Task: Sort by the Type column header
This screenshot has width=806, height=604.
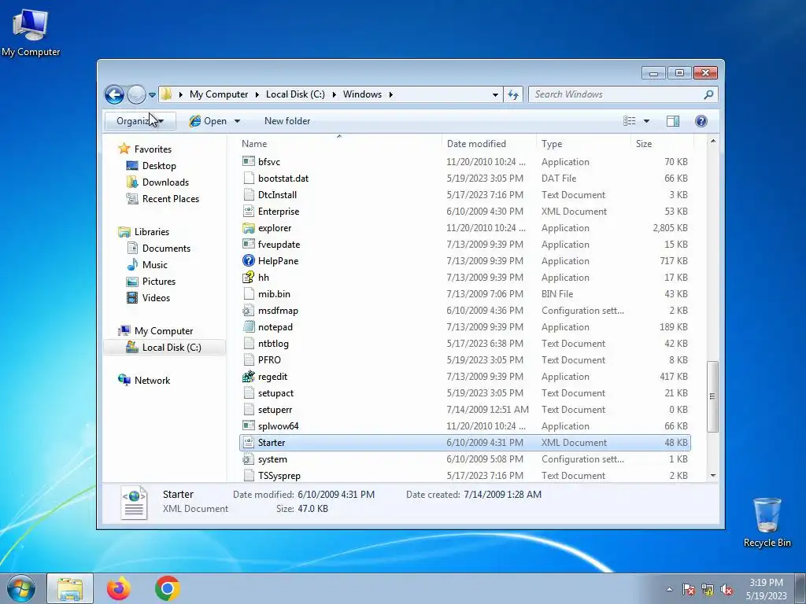Action: point(583,144)
